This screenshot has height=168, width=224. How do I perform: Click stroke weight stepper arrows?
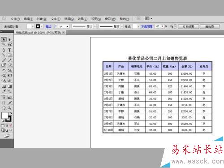pyautogui.click(x=56, y=26)
